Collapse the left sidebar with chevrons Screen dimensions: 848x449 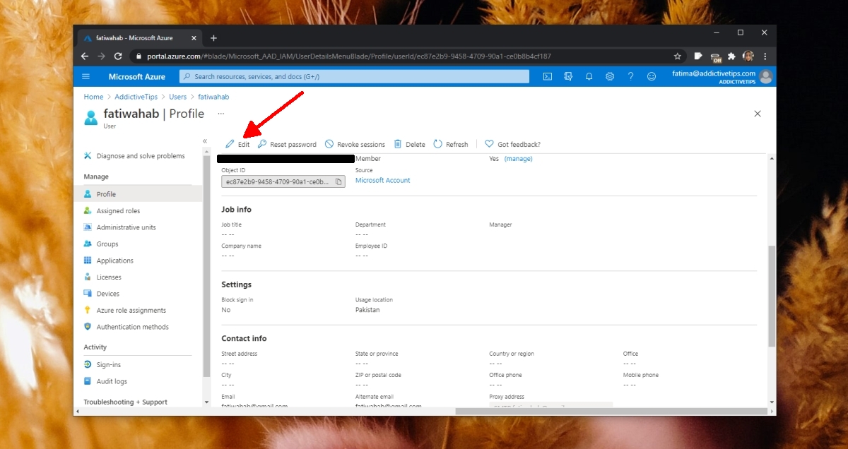(205, 141)
